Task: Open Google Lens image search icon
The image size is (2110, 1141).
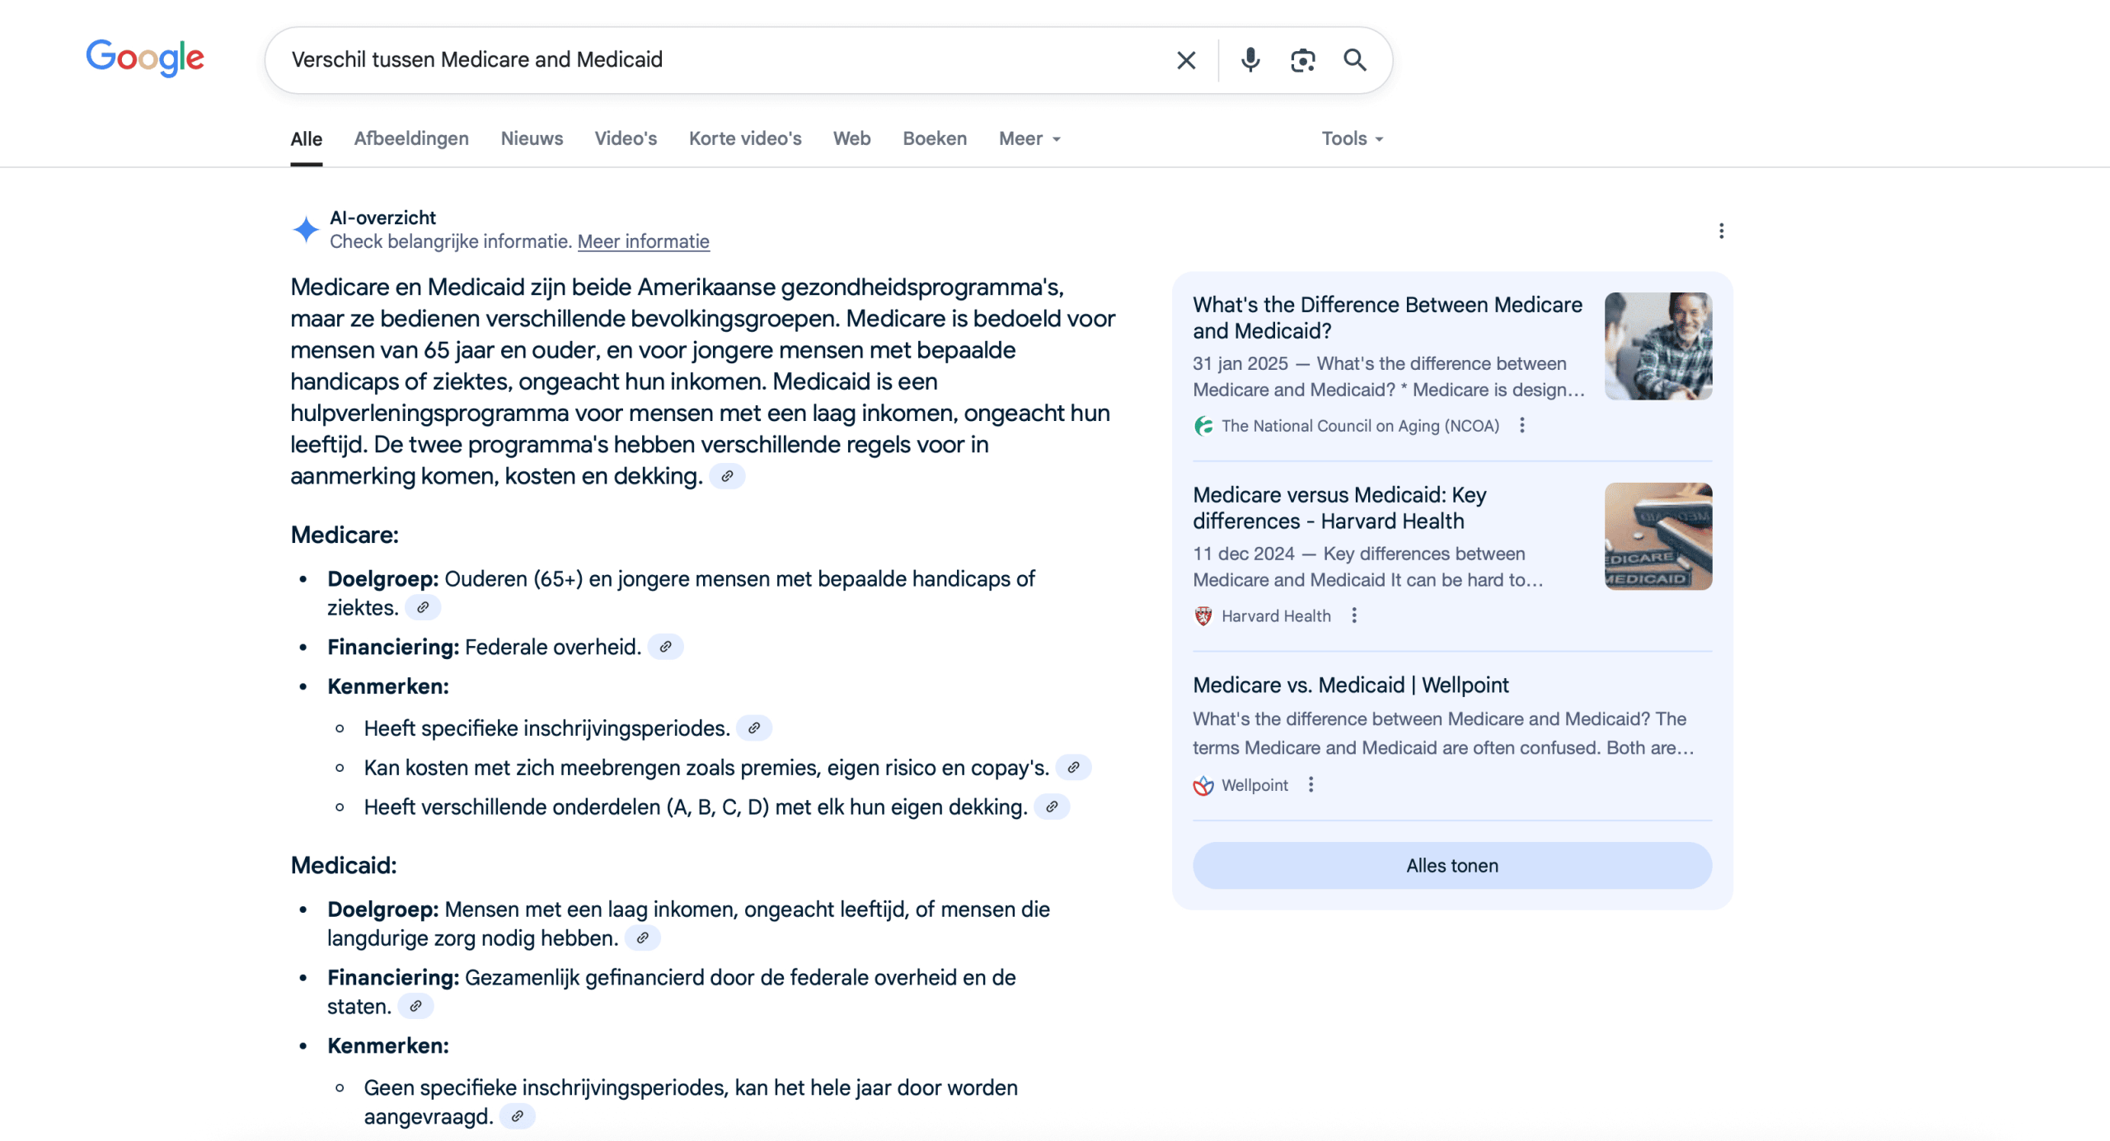Action: pyautogui.click(x=1302, y=60)
